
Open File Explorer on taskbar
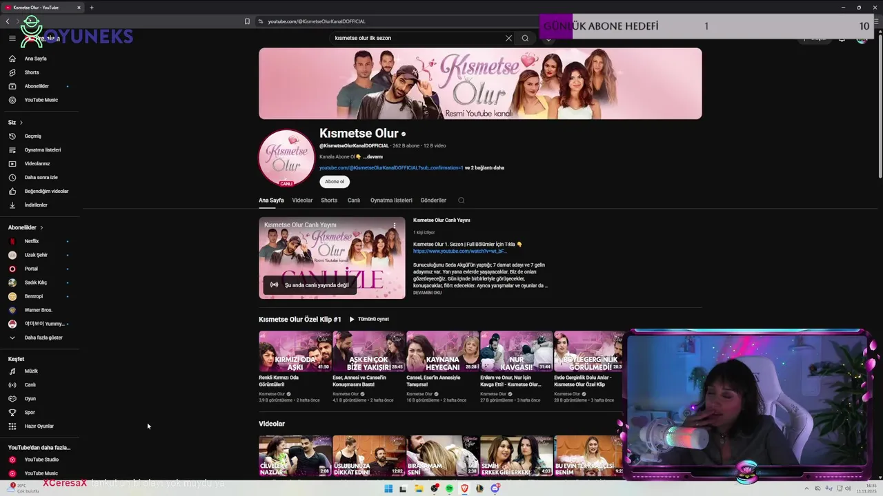(x=419, y=488)
